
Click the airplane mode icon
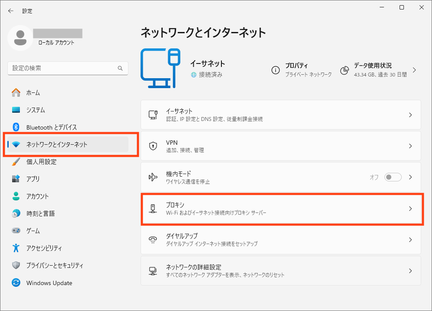(x=153, y=177)
